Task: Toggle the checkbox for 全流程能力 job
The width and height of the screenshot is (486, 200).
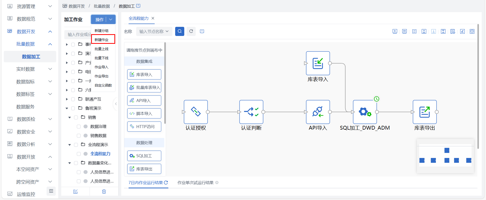Action: pos(79,154)
